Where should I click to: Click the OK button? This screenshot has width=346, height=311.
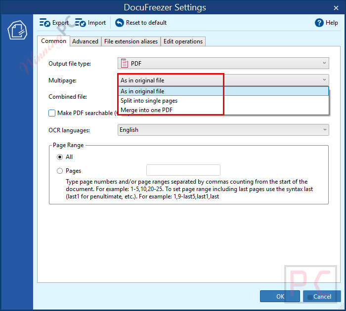280,297
